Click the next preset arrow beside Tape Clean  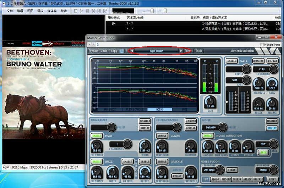point(181,51)
